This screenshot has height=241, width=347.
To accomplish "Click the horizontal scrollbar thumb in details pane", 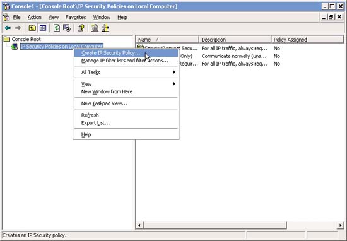I will pos(215,225).
